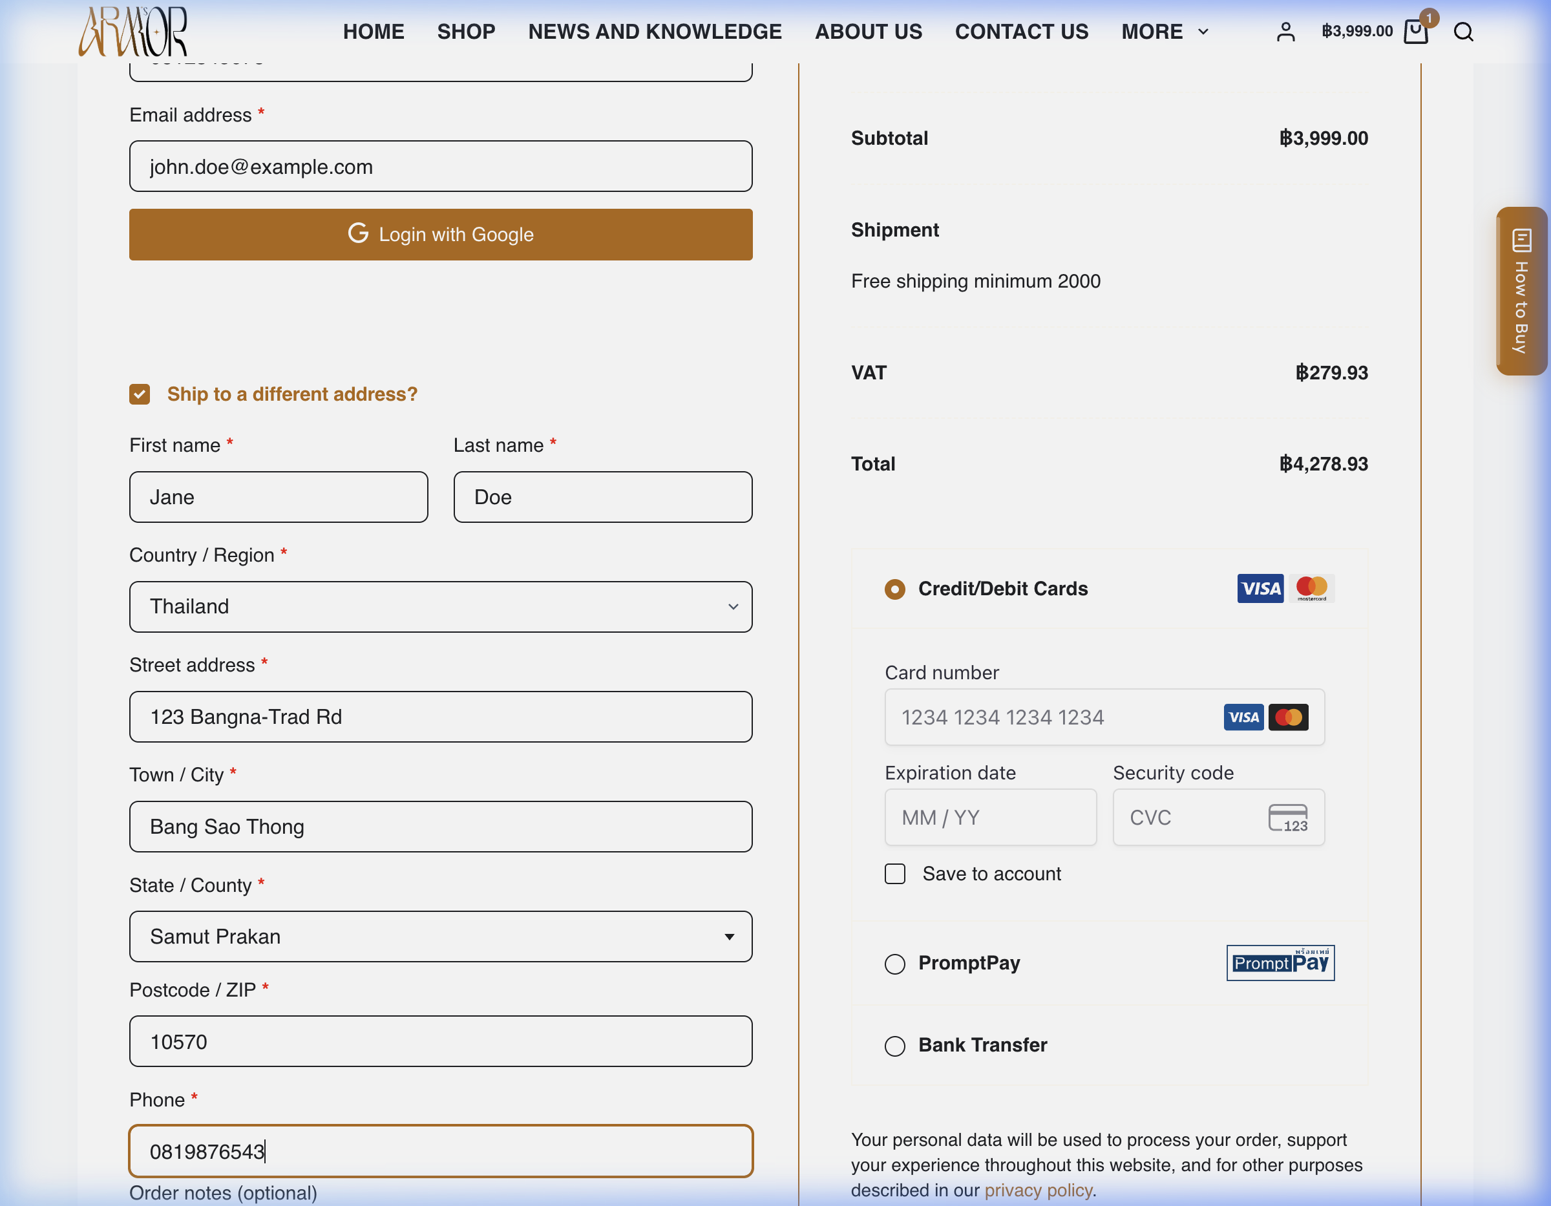Open the Country / Region dropdown

click(440, 606)
